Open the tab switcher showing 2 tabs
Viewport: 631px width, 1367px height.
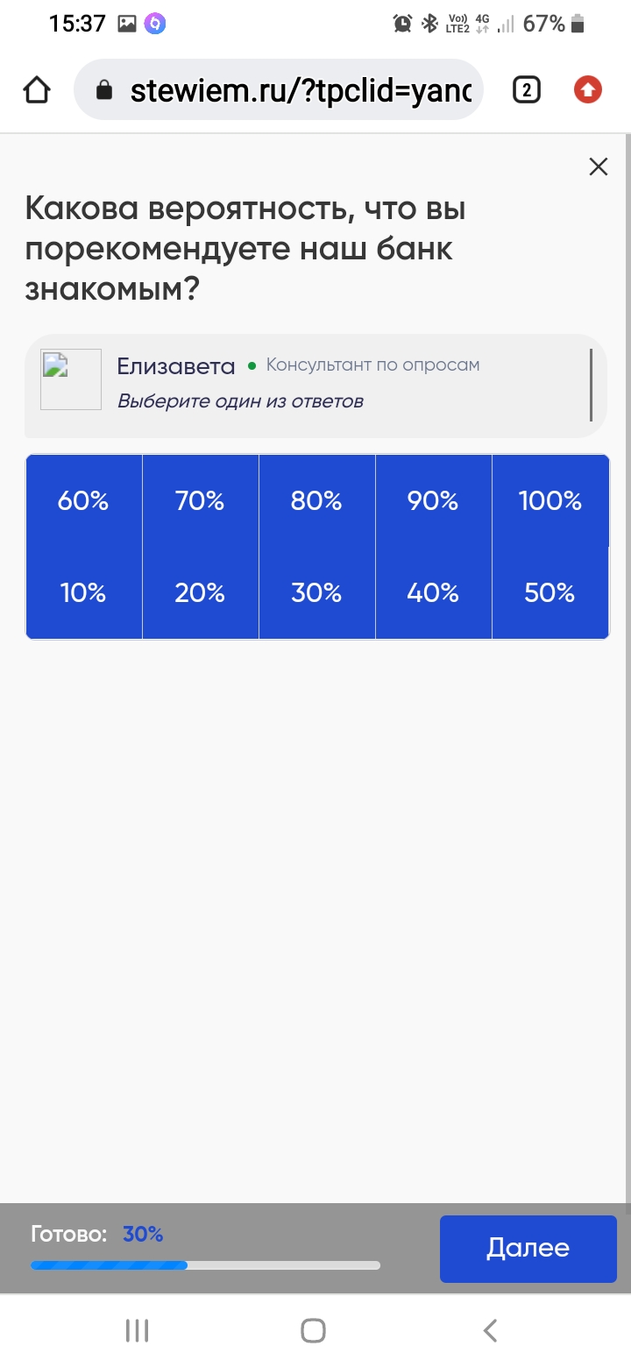(526, 89)
